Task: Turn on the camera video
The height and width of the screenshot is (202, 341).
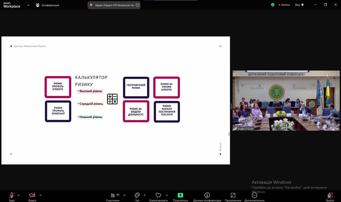Action: point(32,196)
